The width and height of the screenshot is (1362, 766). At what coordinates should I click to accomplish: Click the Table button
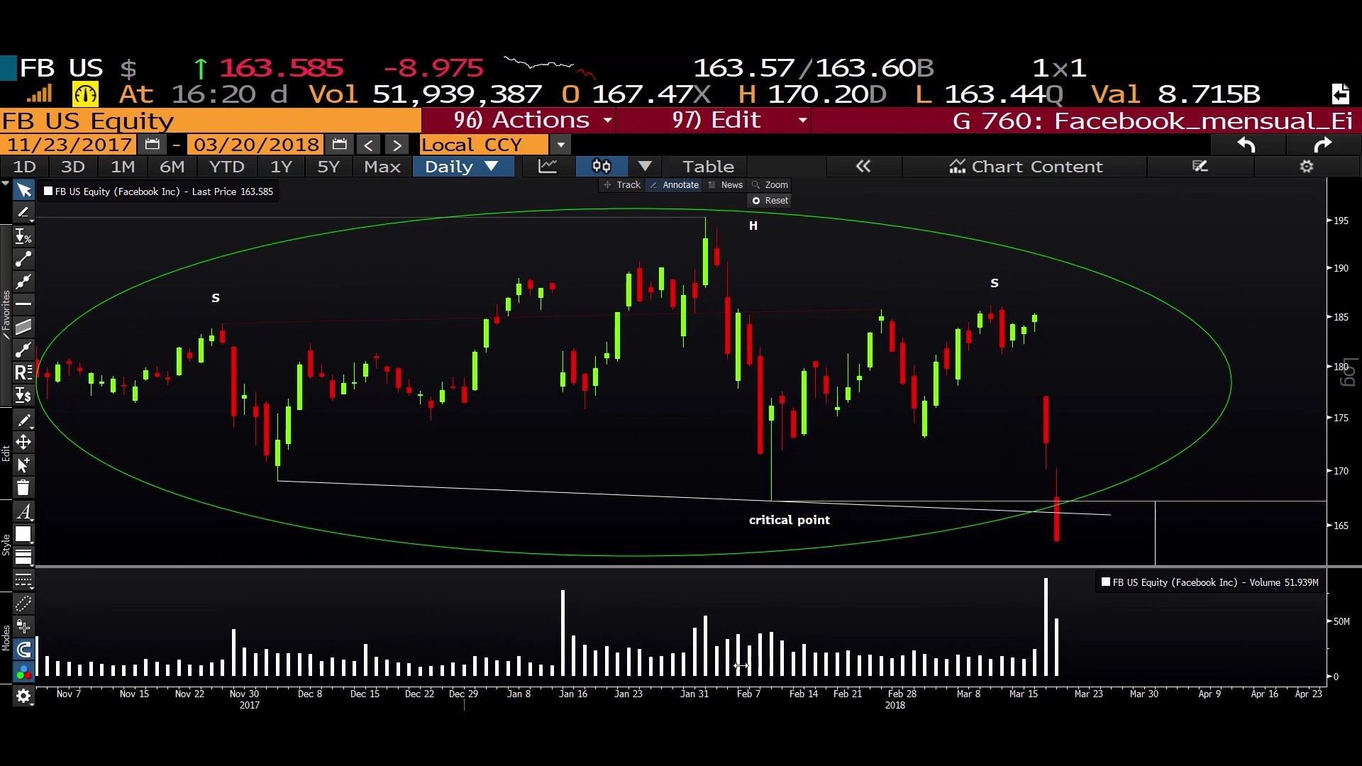pos(707,167)
